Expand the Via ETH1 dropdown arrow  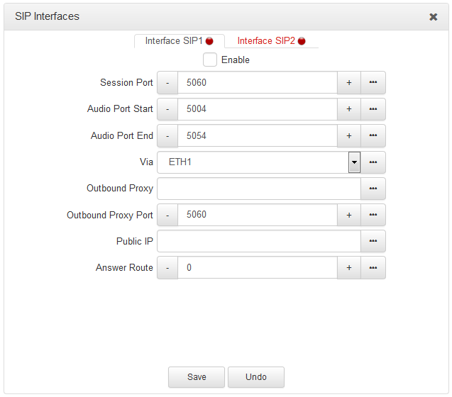pyautogui.click(x=354, y=162)
